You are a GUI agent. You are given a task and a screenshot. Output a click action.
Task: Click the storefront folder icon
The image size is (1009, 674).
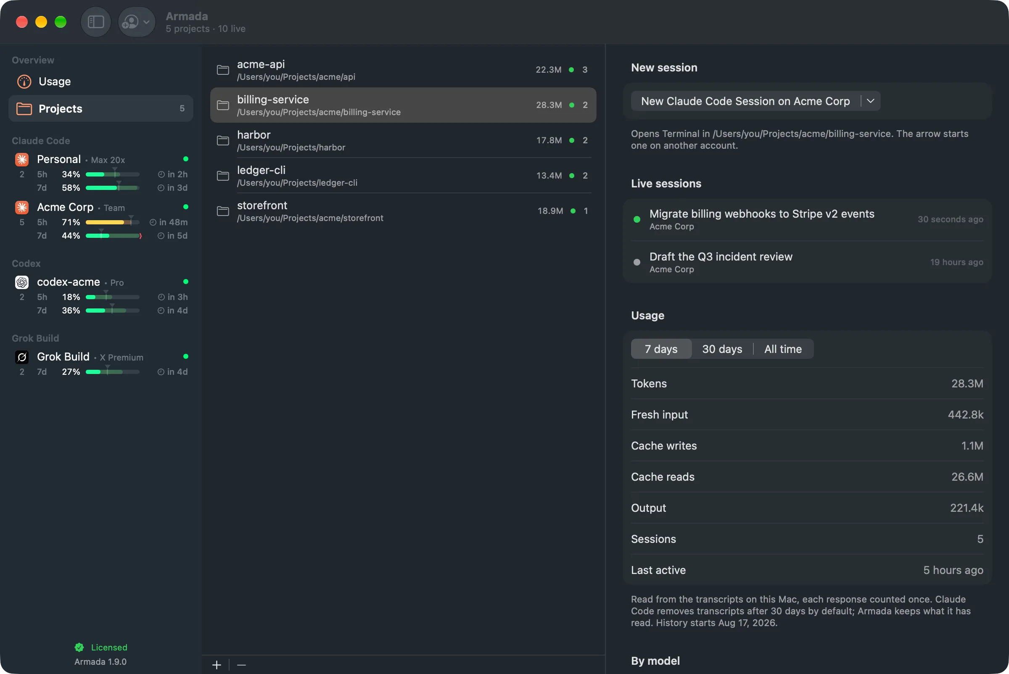click(223, 211)
